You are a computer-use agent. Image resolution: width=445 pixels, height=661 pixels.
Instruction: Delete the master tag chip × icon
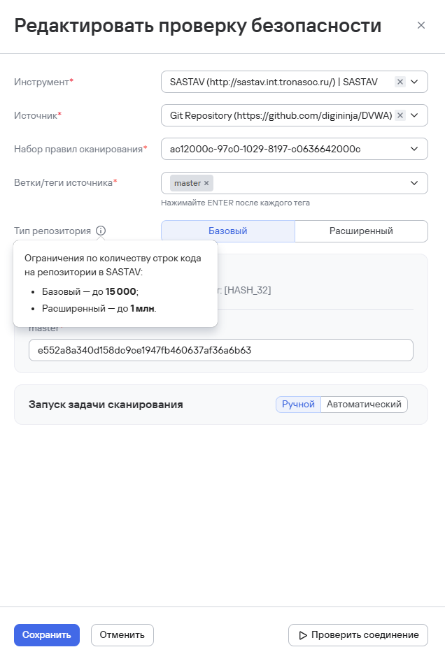(x=204, y=183)
